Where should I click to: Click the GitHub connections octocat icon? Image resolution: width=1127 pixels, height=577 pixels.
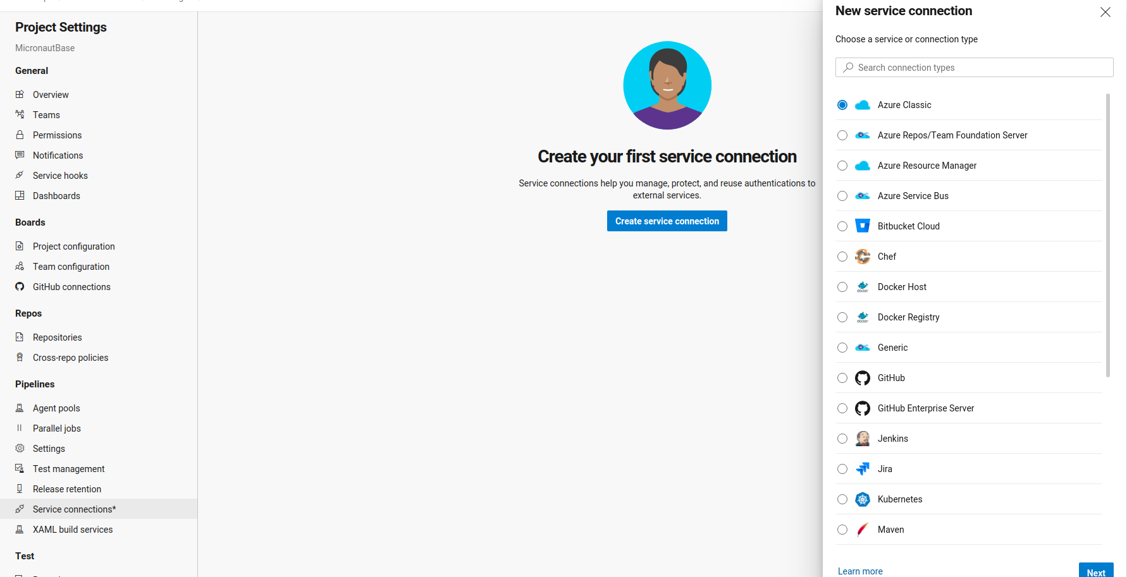tap(20, 286)
